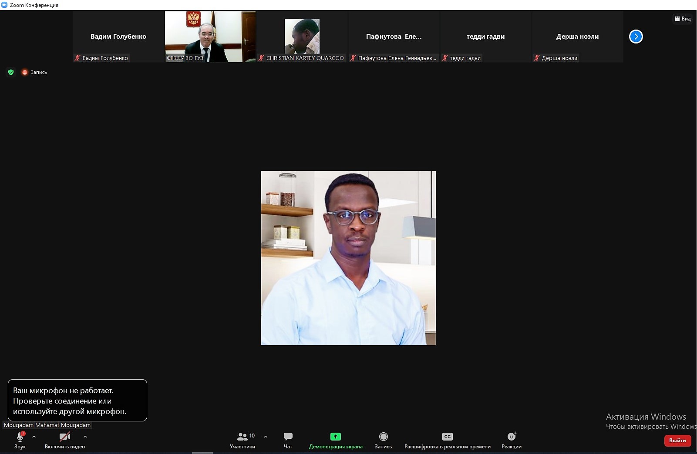Viewport: 697px width, 454px height.
Task: Click the main speaker profile photo
Action: [348, 258]
